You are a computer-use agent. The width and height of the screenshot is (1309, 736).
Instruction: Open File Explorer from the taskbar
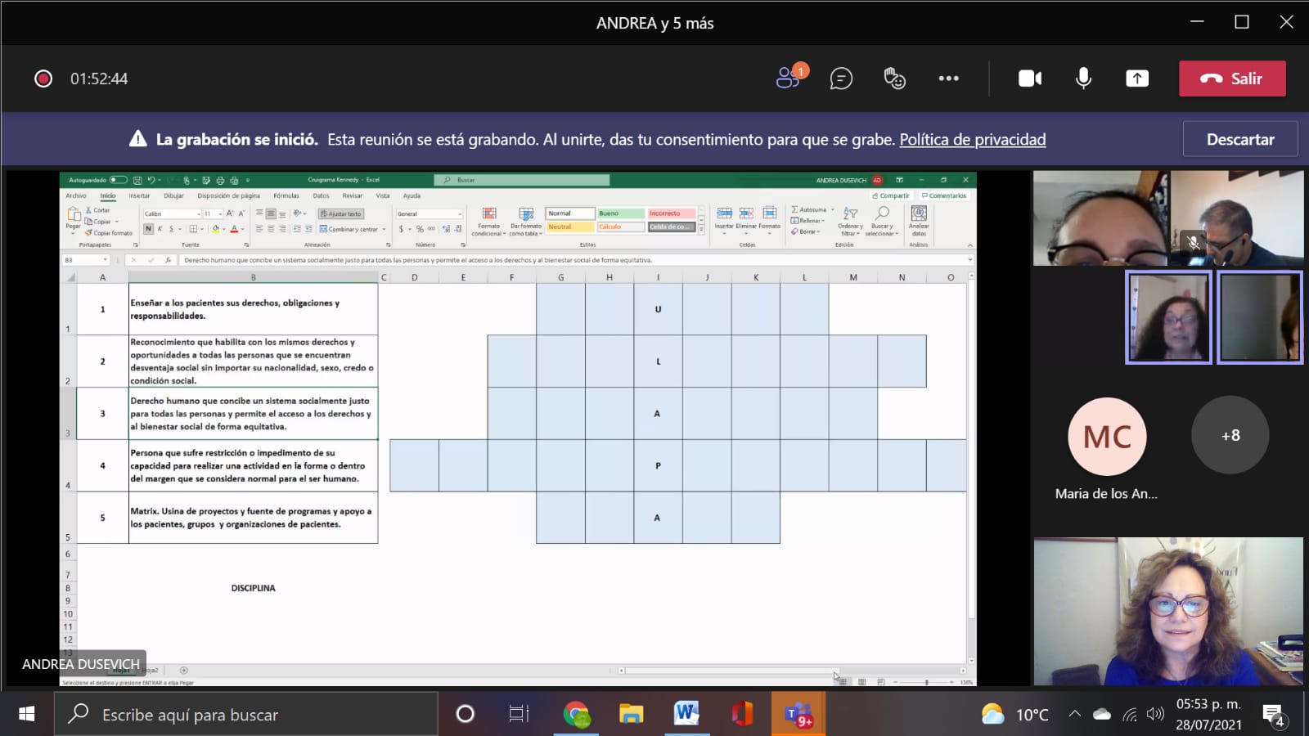(x=631, y=714)
